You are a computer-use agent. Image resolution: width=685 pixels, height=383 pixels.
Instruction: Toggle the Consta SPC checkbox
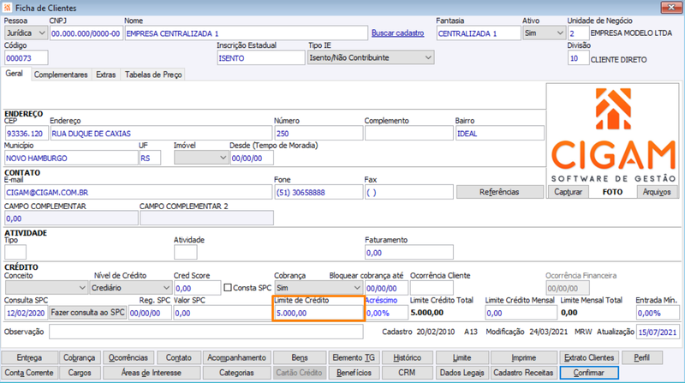click(228, 288)
